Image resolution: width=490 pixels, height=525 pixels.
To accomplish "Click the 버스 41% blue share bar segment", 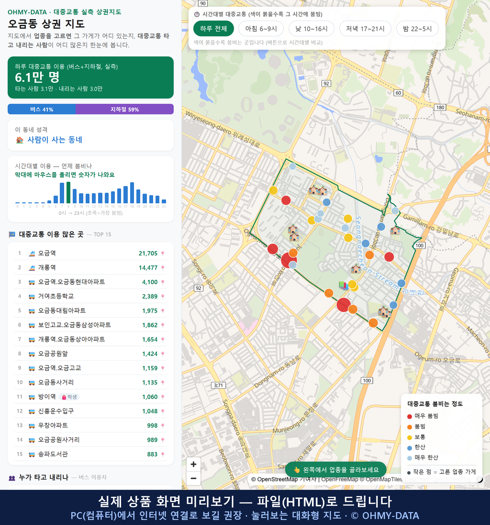I will tap(42, 109).
